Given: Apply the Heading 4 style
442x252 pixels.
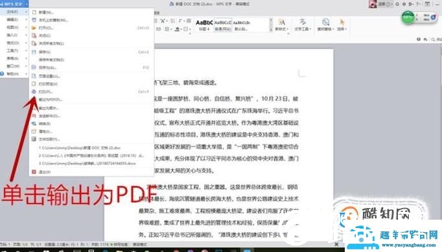Looking at the screenshot, I should [x=204, y=25].
